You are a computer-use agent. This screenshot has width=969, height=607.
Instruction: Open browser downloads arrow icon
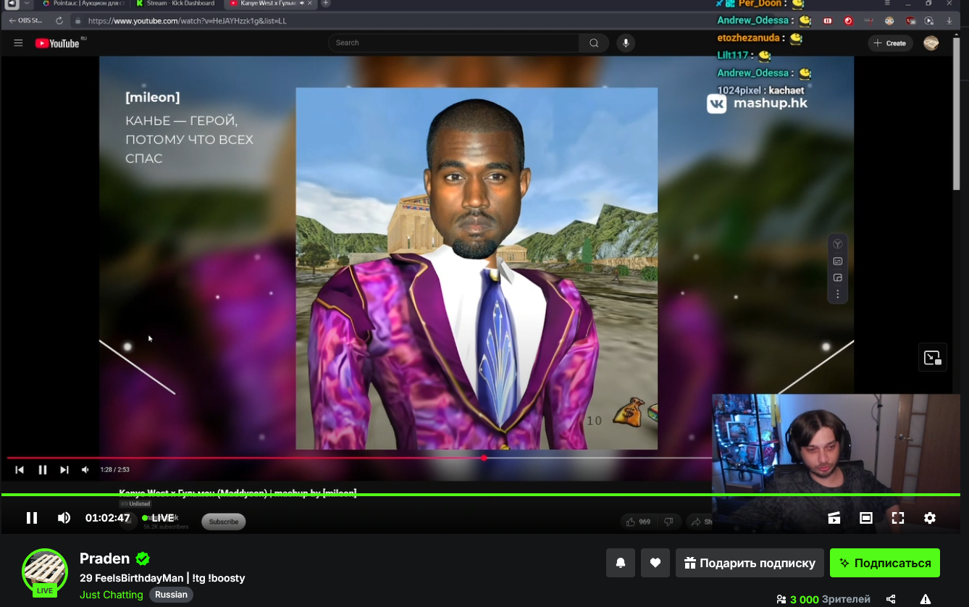click(949, 21)
